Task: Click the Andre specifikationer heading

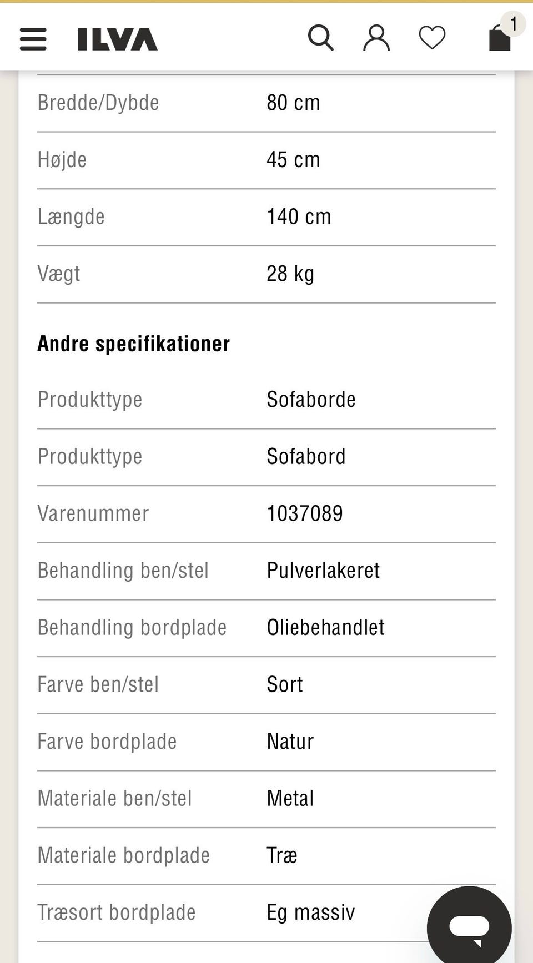Action: pyautogui.click(x=134, y=344)
